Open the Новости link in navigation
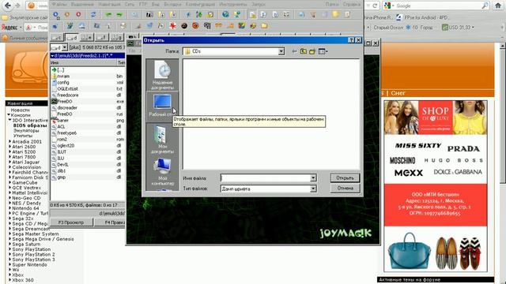The image size is (506, 284). pos(20,110)
